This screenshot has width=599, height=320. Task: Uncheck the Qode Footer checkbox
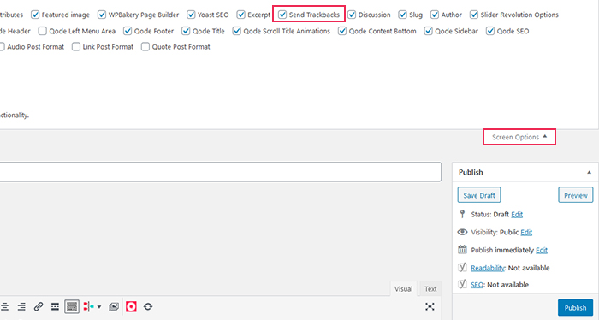128,31
